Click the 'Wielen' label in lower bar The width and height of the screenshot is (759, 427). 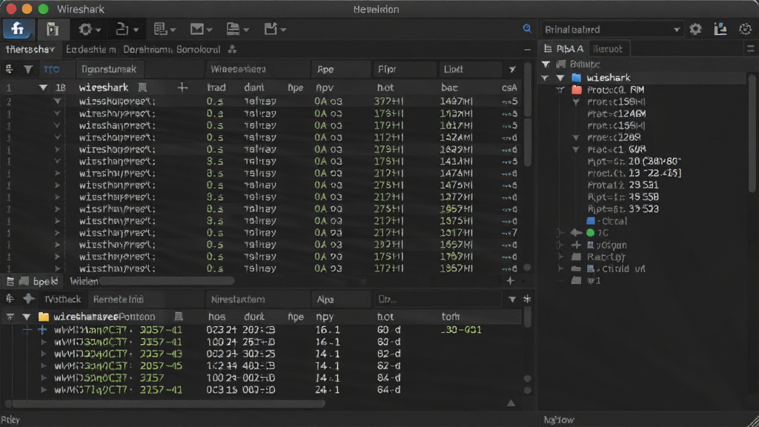pos(84,281)
